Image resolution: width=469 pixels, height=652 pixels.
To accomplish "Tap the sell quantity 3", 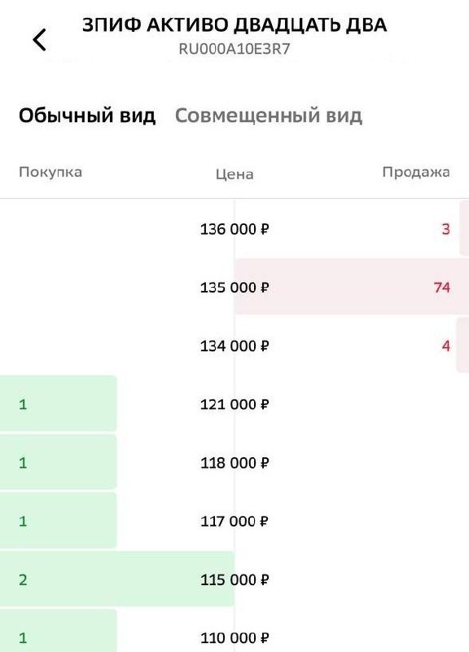I will (x=445, y=229).
